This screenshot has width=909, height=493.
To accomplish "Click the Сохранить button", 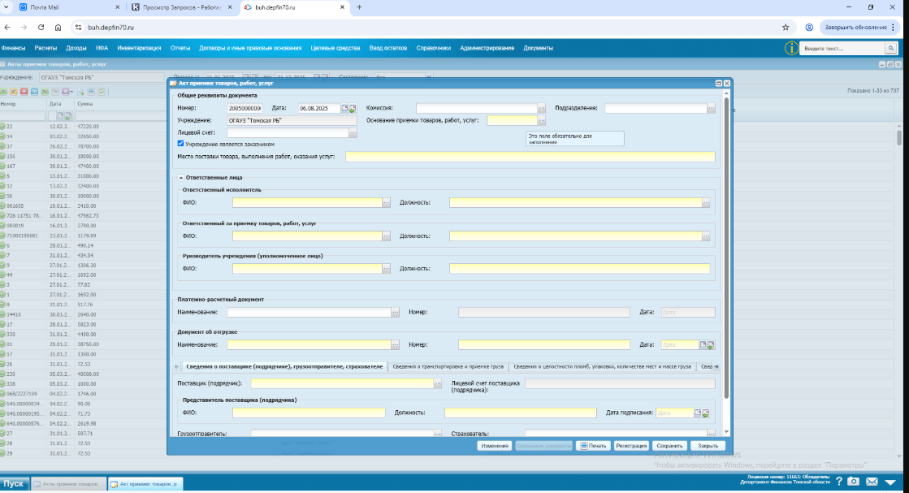I will click(x=669, y=446).
